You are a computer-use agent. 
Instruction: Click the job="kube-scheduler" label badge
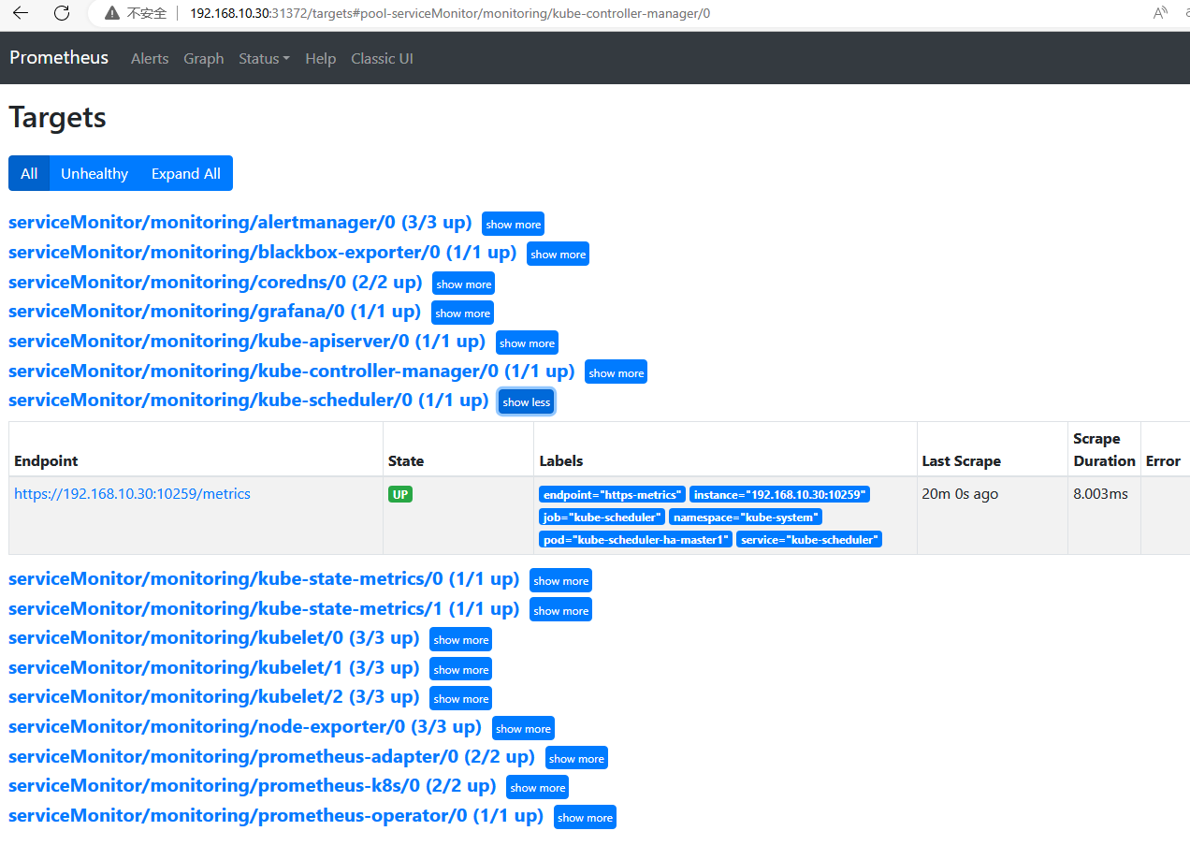tap(602, 517)
